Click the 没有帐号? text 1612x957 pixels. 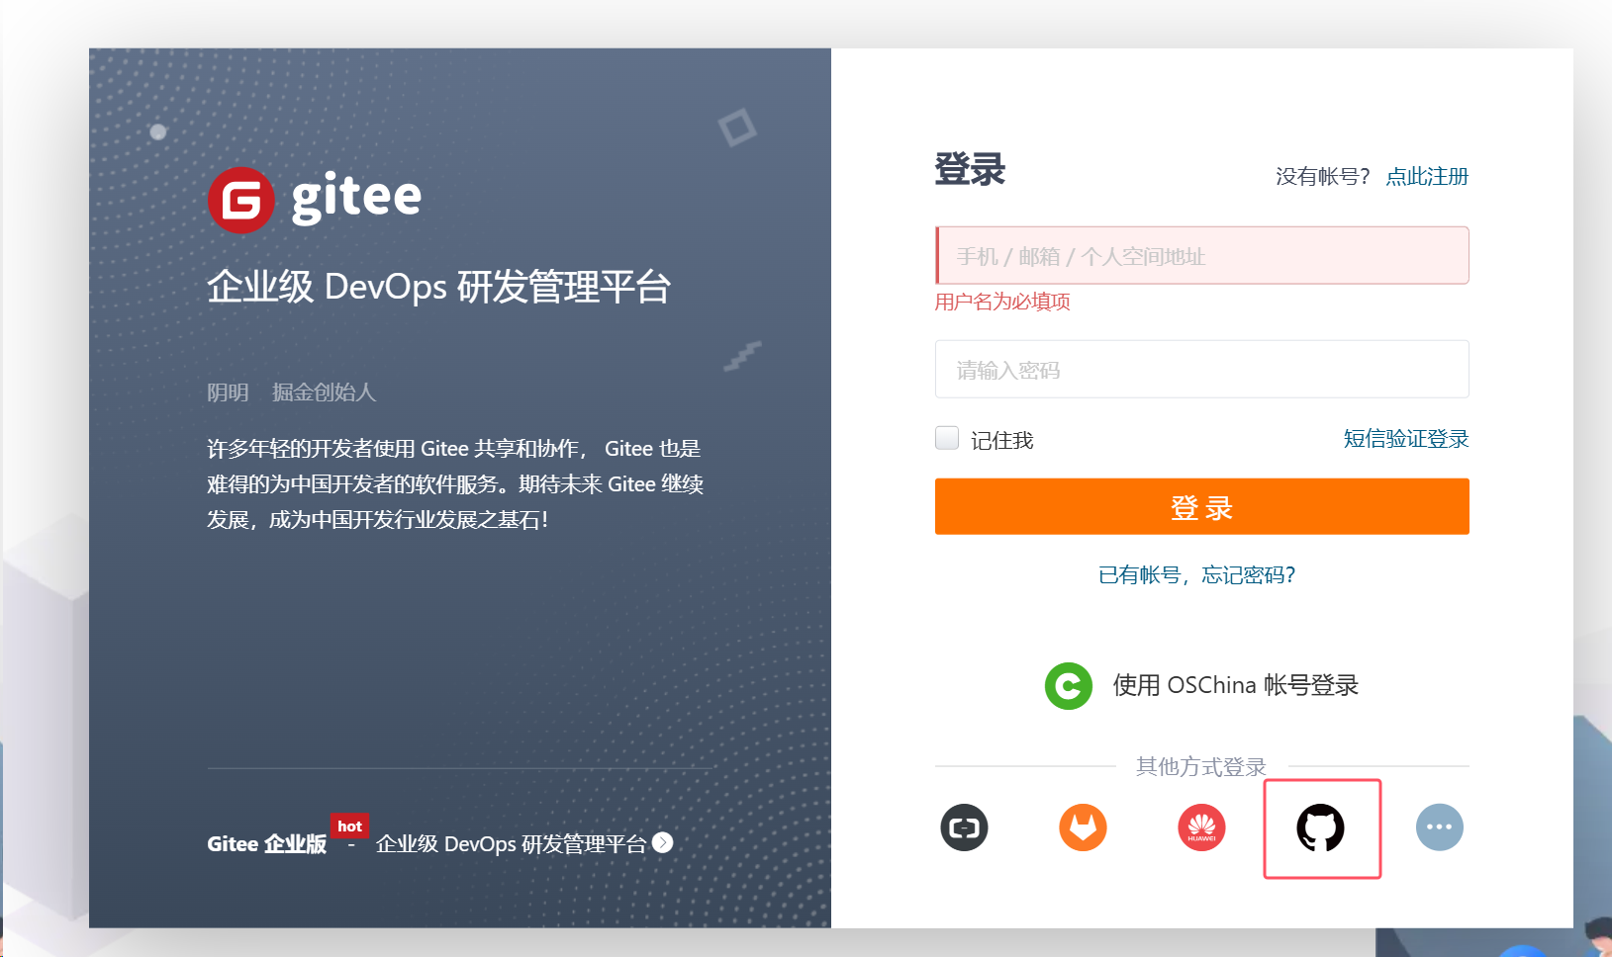click(1323, 176)
